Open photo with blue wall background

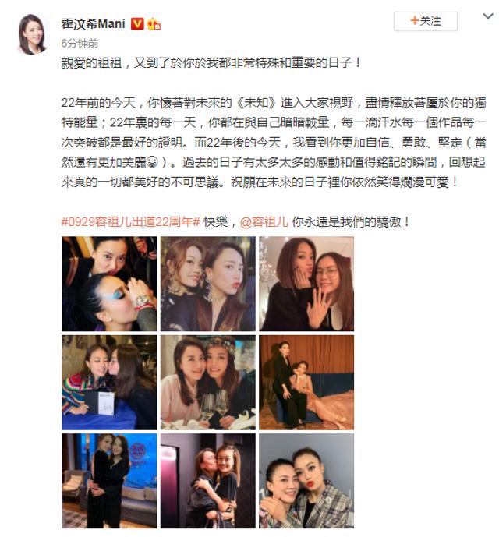click(x=109, y=481)
